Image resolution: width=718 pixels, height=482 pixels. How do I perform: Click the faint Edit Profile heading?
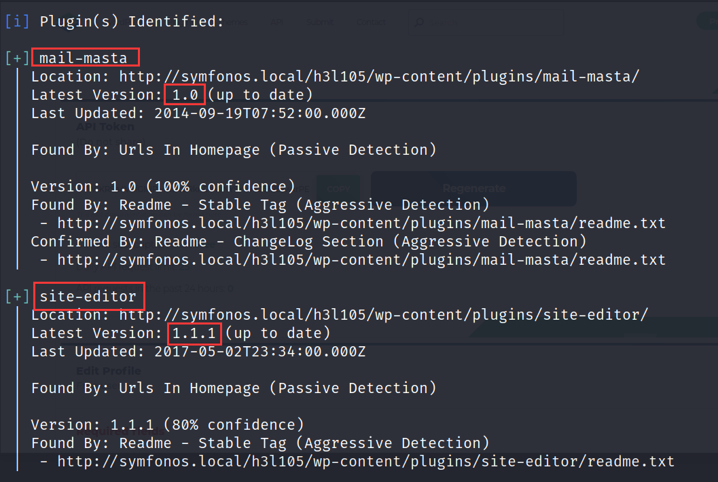pyautogui.click(x=109, y=371)
